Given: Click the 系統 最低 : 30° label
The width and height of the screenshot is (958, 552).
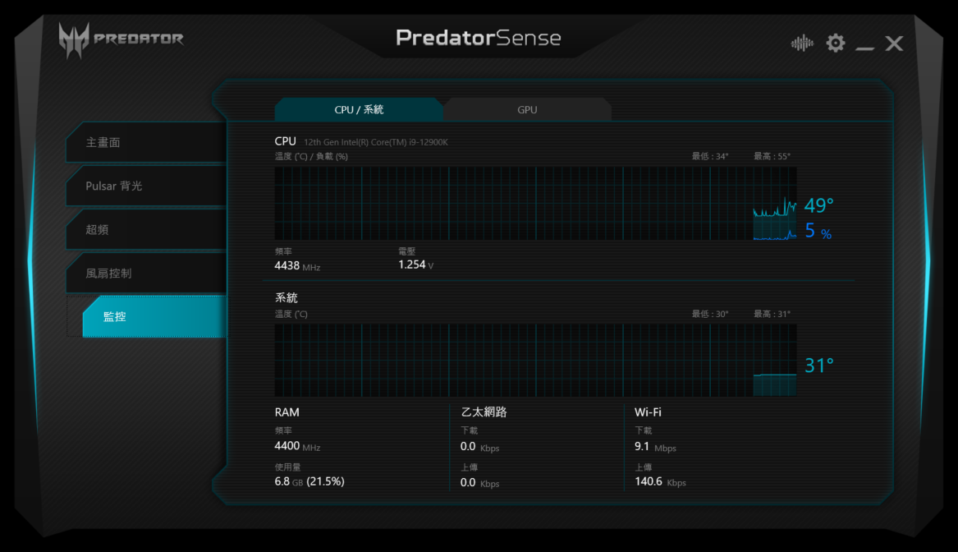Looking at the screenshot, I should (x=710, y=315).
